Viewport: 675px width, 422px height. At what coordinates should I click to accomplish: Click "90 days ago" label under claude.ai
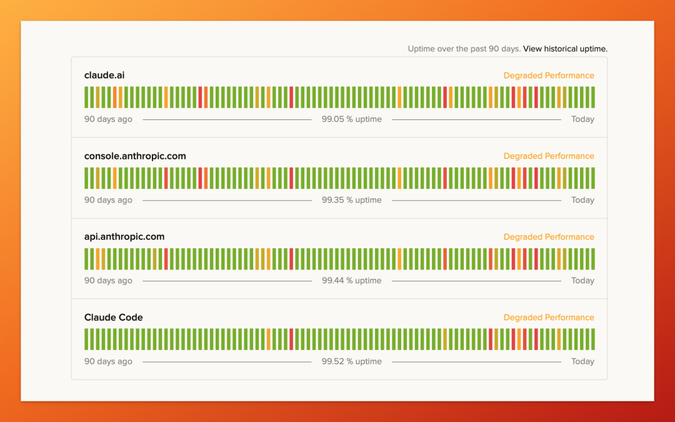click(x=108, y=119)
